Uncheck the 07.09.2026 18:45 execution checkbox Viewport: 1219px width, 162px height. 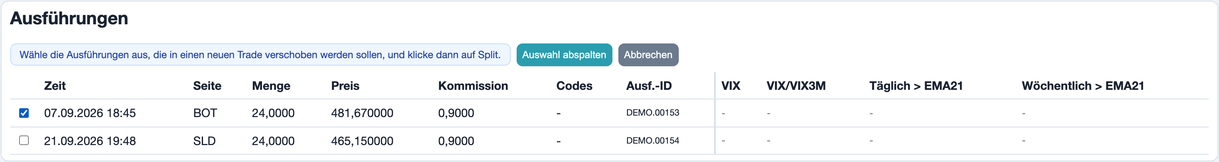(24, 113)
